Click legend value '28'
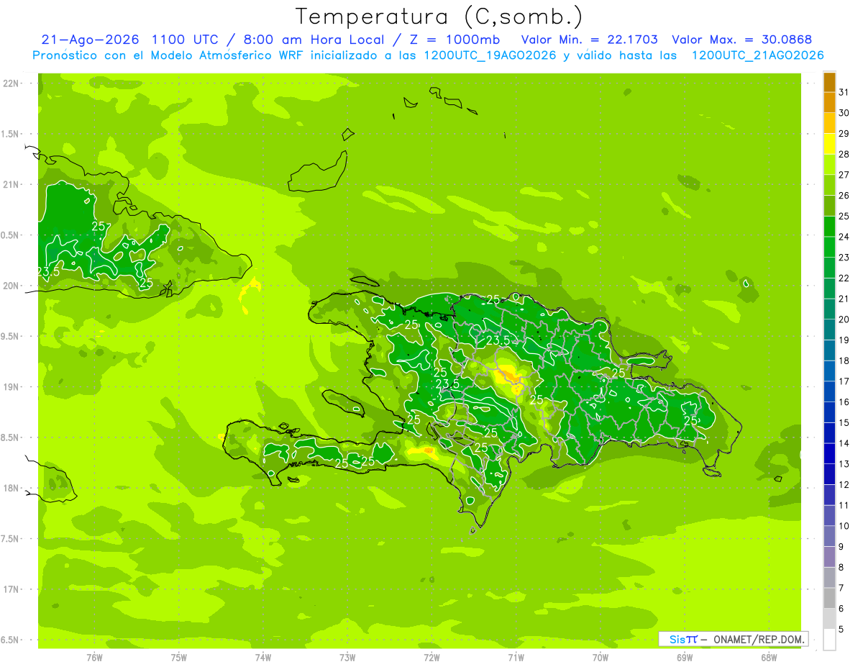Screen dimensions: 863x667 click(x=844, y=154)
